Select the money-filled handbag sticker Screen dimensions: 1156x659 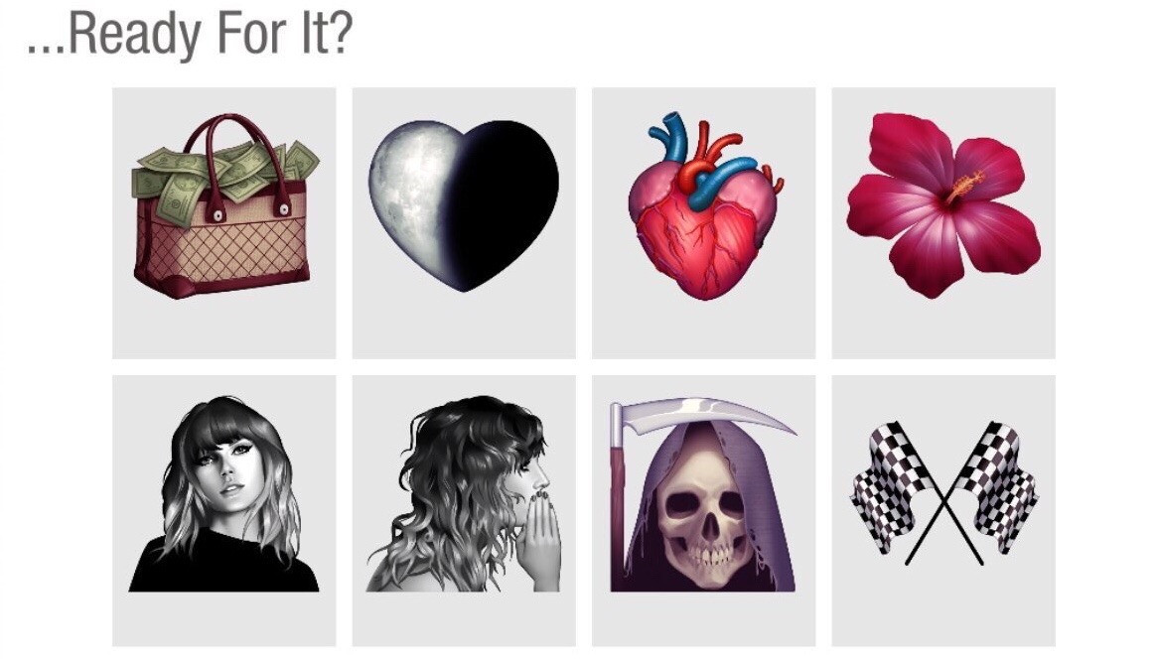224,222
